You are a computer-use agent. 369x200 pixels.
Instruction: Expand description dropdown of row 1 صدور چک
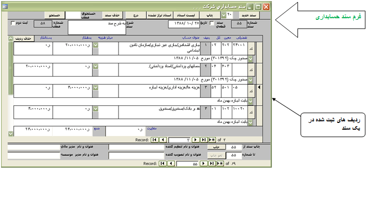tap(251, 59)
